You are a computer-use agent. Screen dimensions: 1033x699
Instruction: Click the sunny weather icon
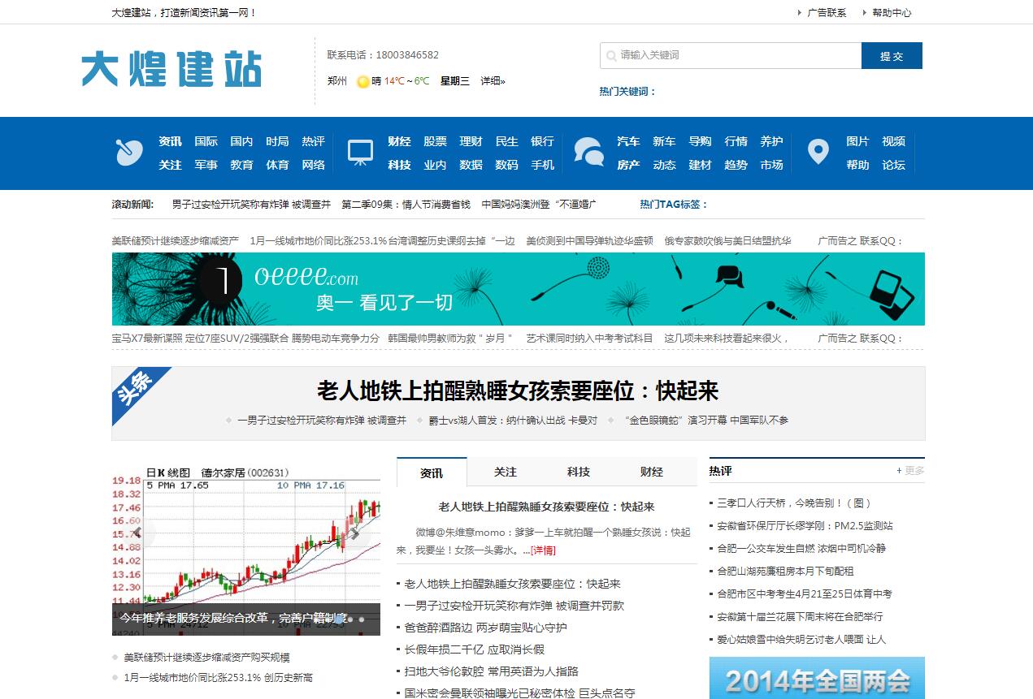(x=363, y=81)
